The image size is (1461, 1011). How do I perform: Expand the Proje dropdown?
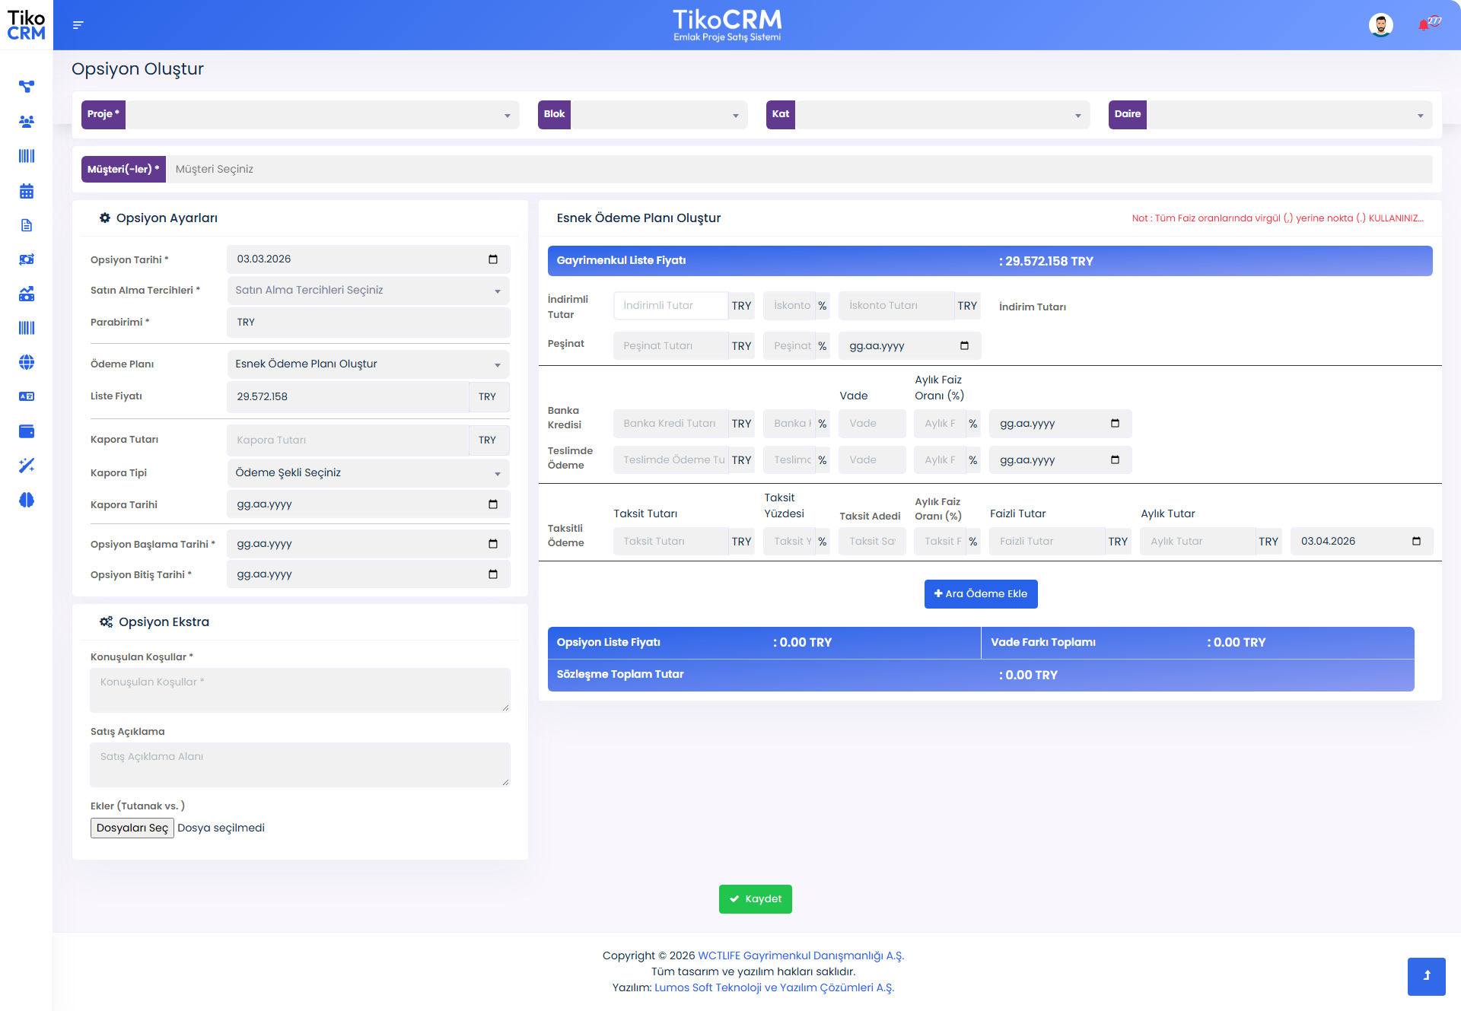tap(322, 115)
